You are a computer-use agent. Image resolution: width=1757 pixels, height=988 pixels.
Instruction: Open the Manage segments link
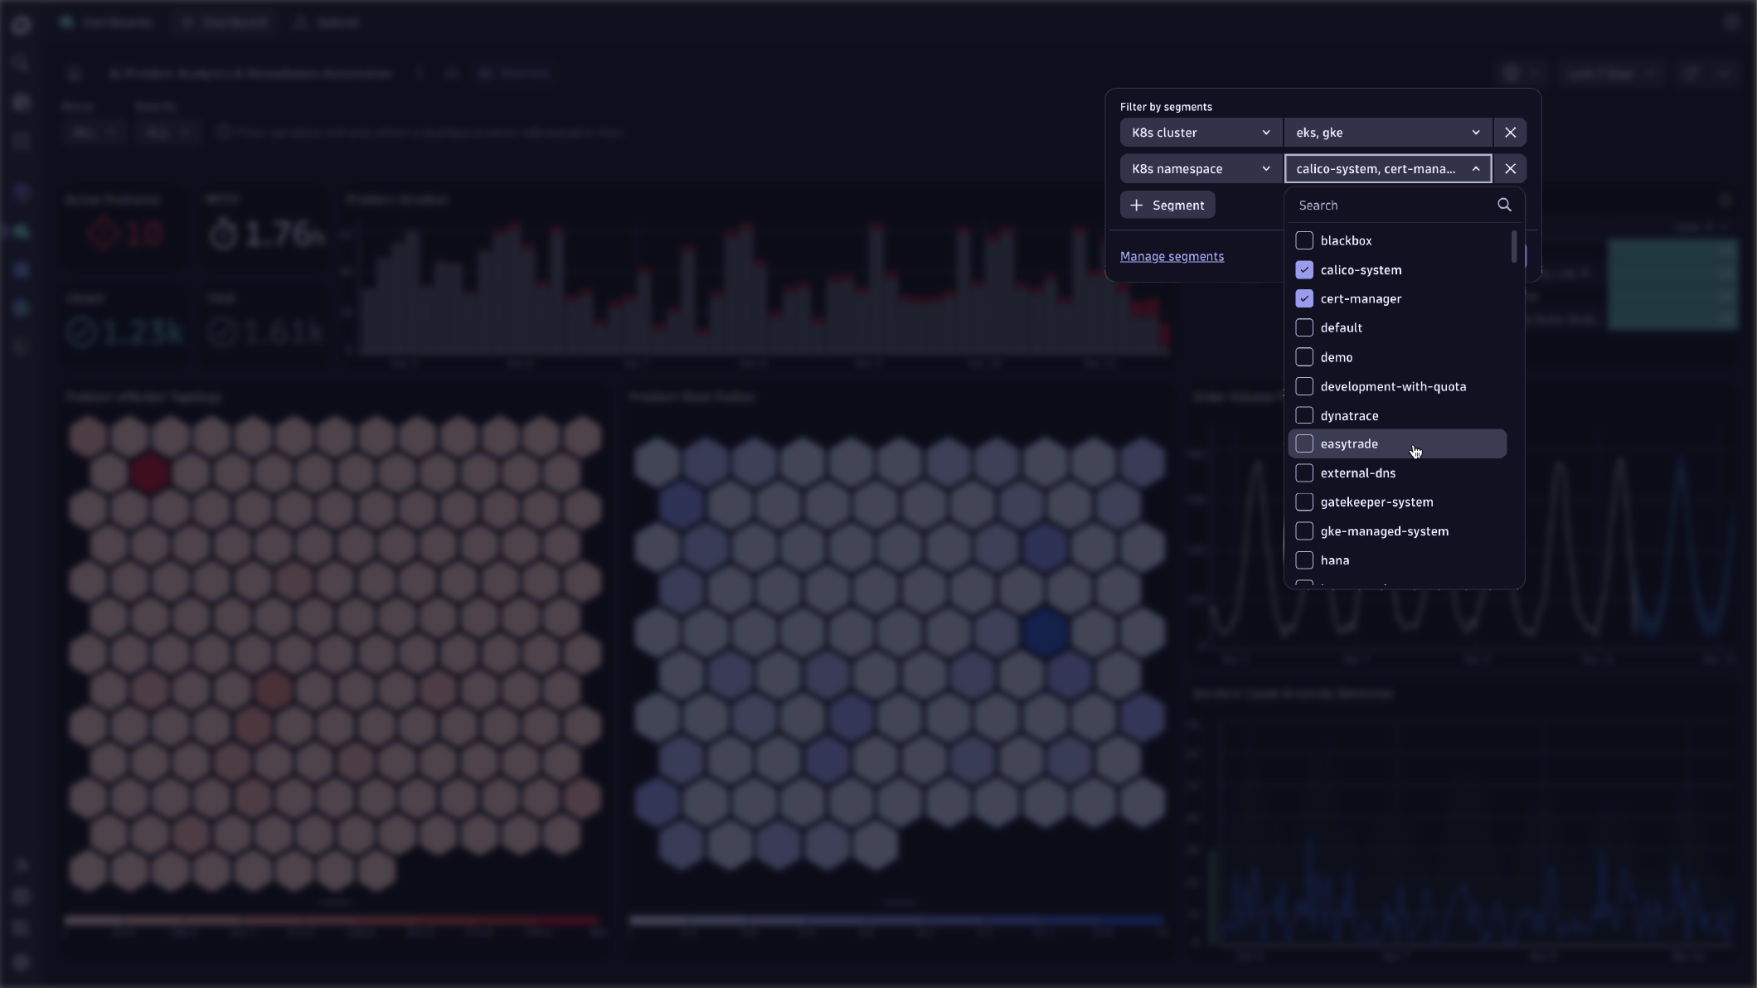tap(1172, 257)
